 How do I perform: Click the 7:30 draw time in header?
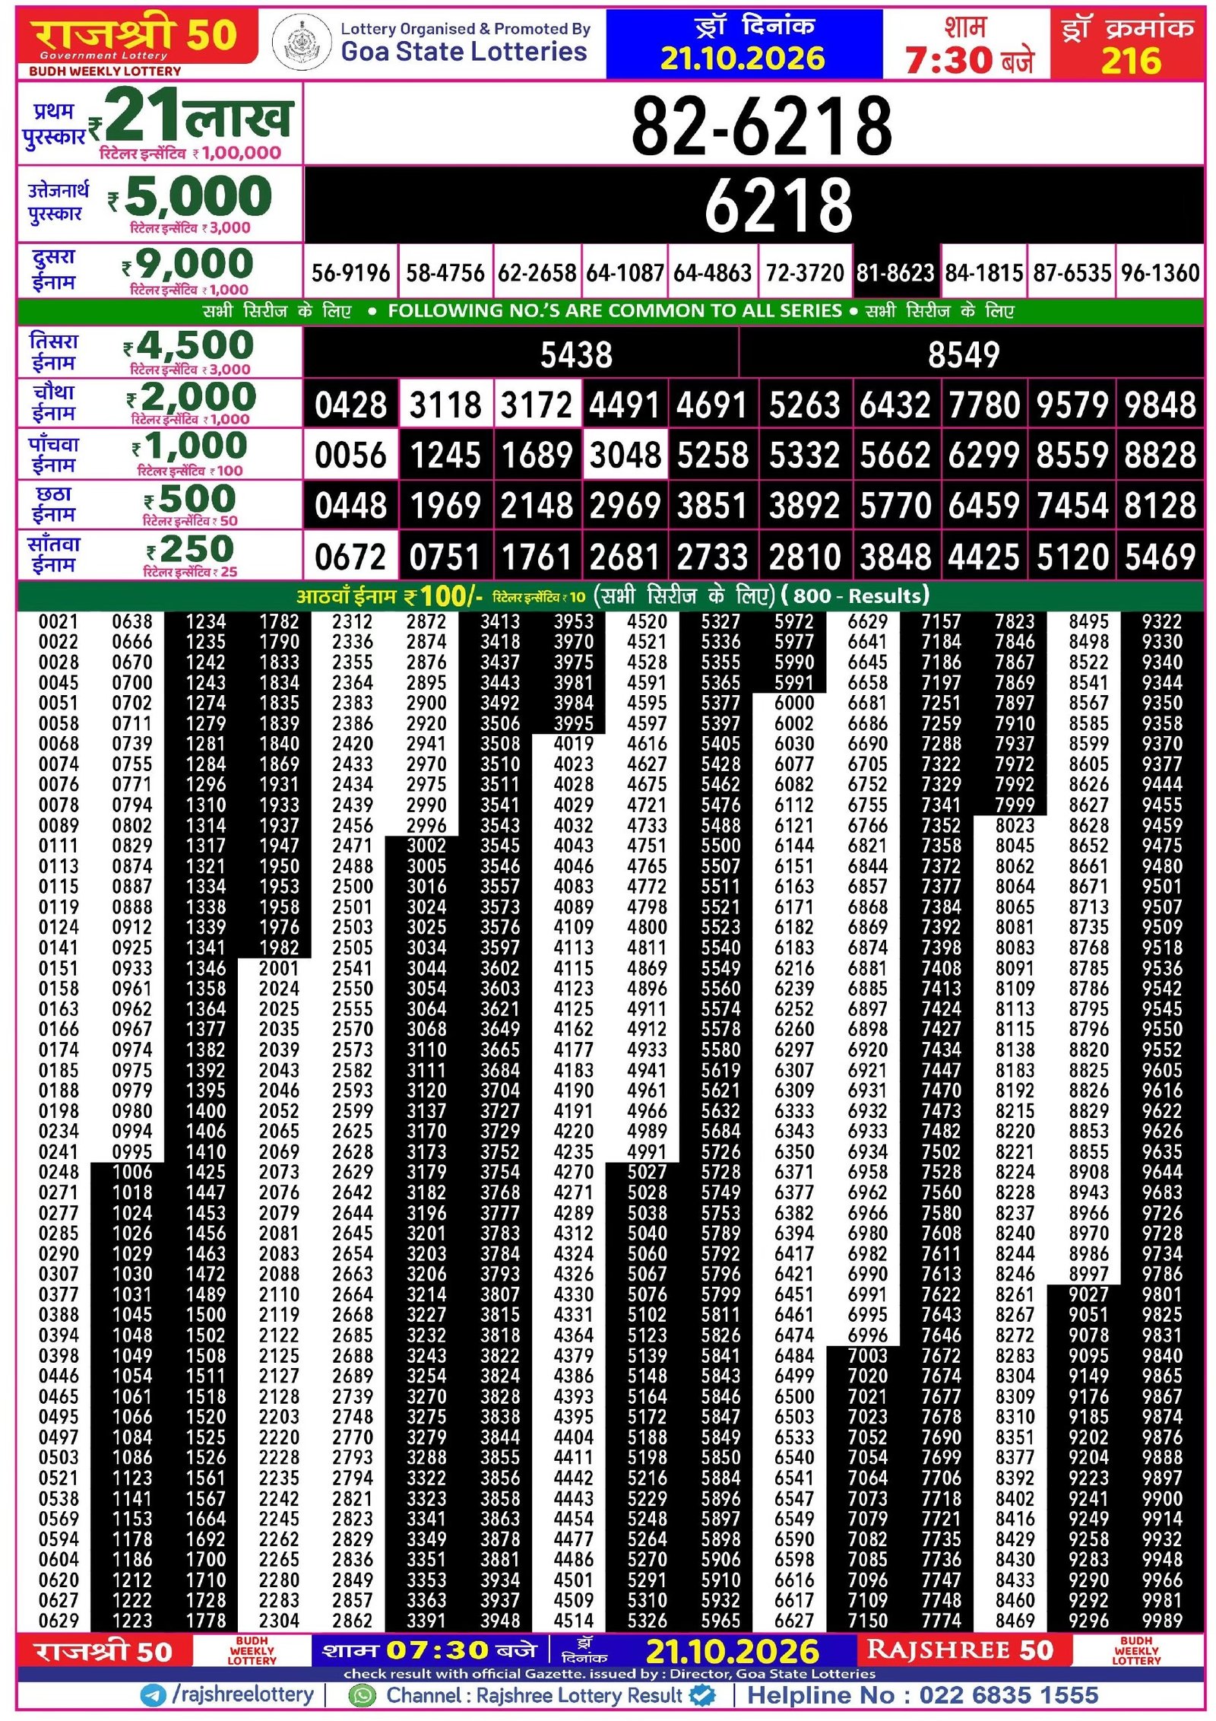948,60
